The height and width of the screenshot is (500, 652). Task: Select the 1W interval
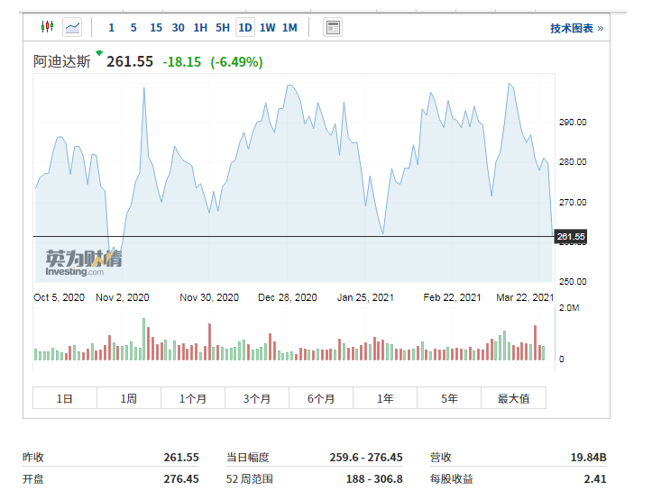pos(267,28)
